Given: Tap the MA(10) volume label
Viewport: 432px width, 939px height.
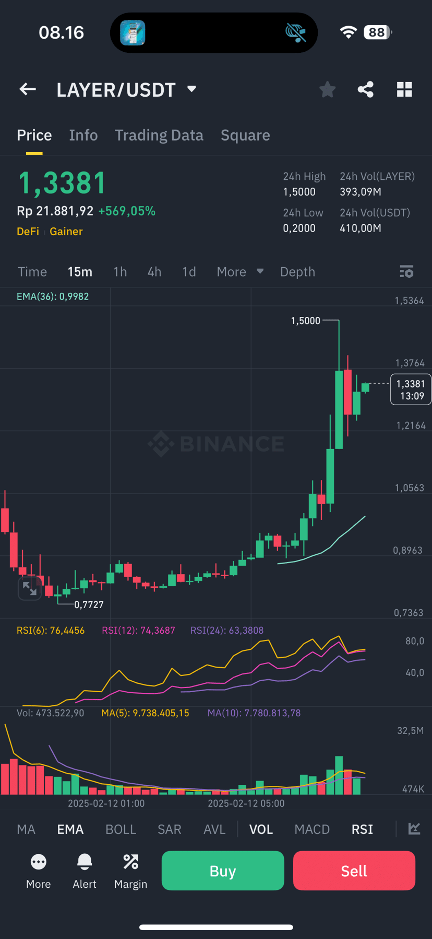Looking at the screenshot, I should (254, 713).
